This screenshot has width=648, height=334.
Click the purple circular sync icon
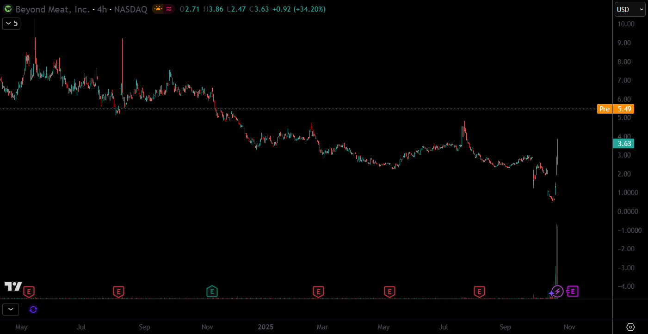[x=33, y=310]
